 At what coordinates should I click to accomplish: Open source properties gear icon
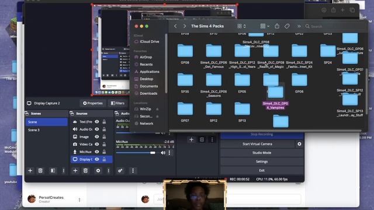click(x=98, y=170)
